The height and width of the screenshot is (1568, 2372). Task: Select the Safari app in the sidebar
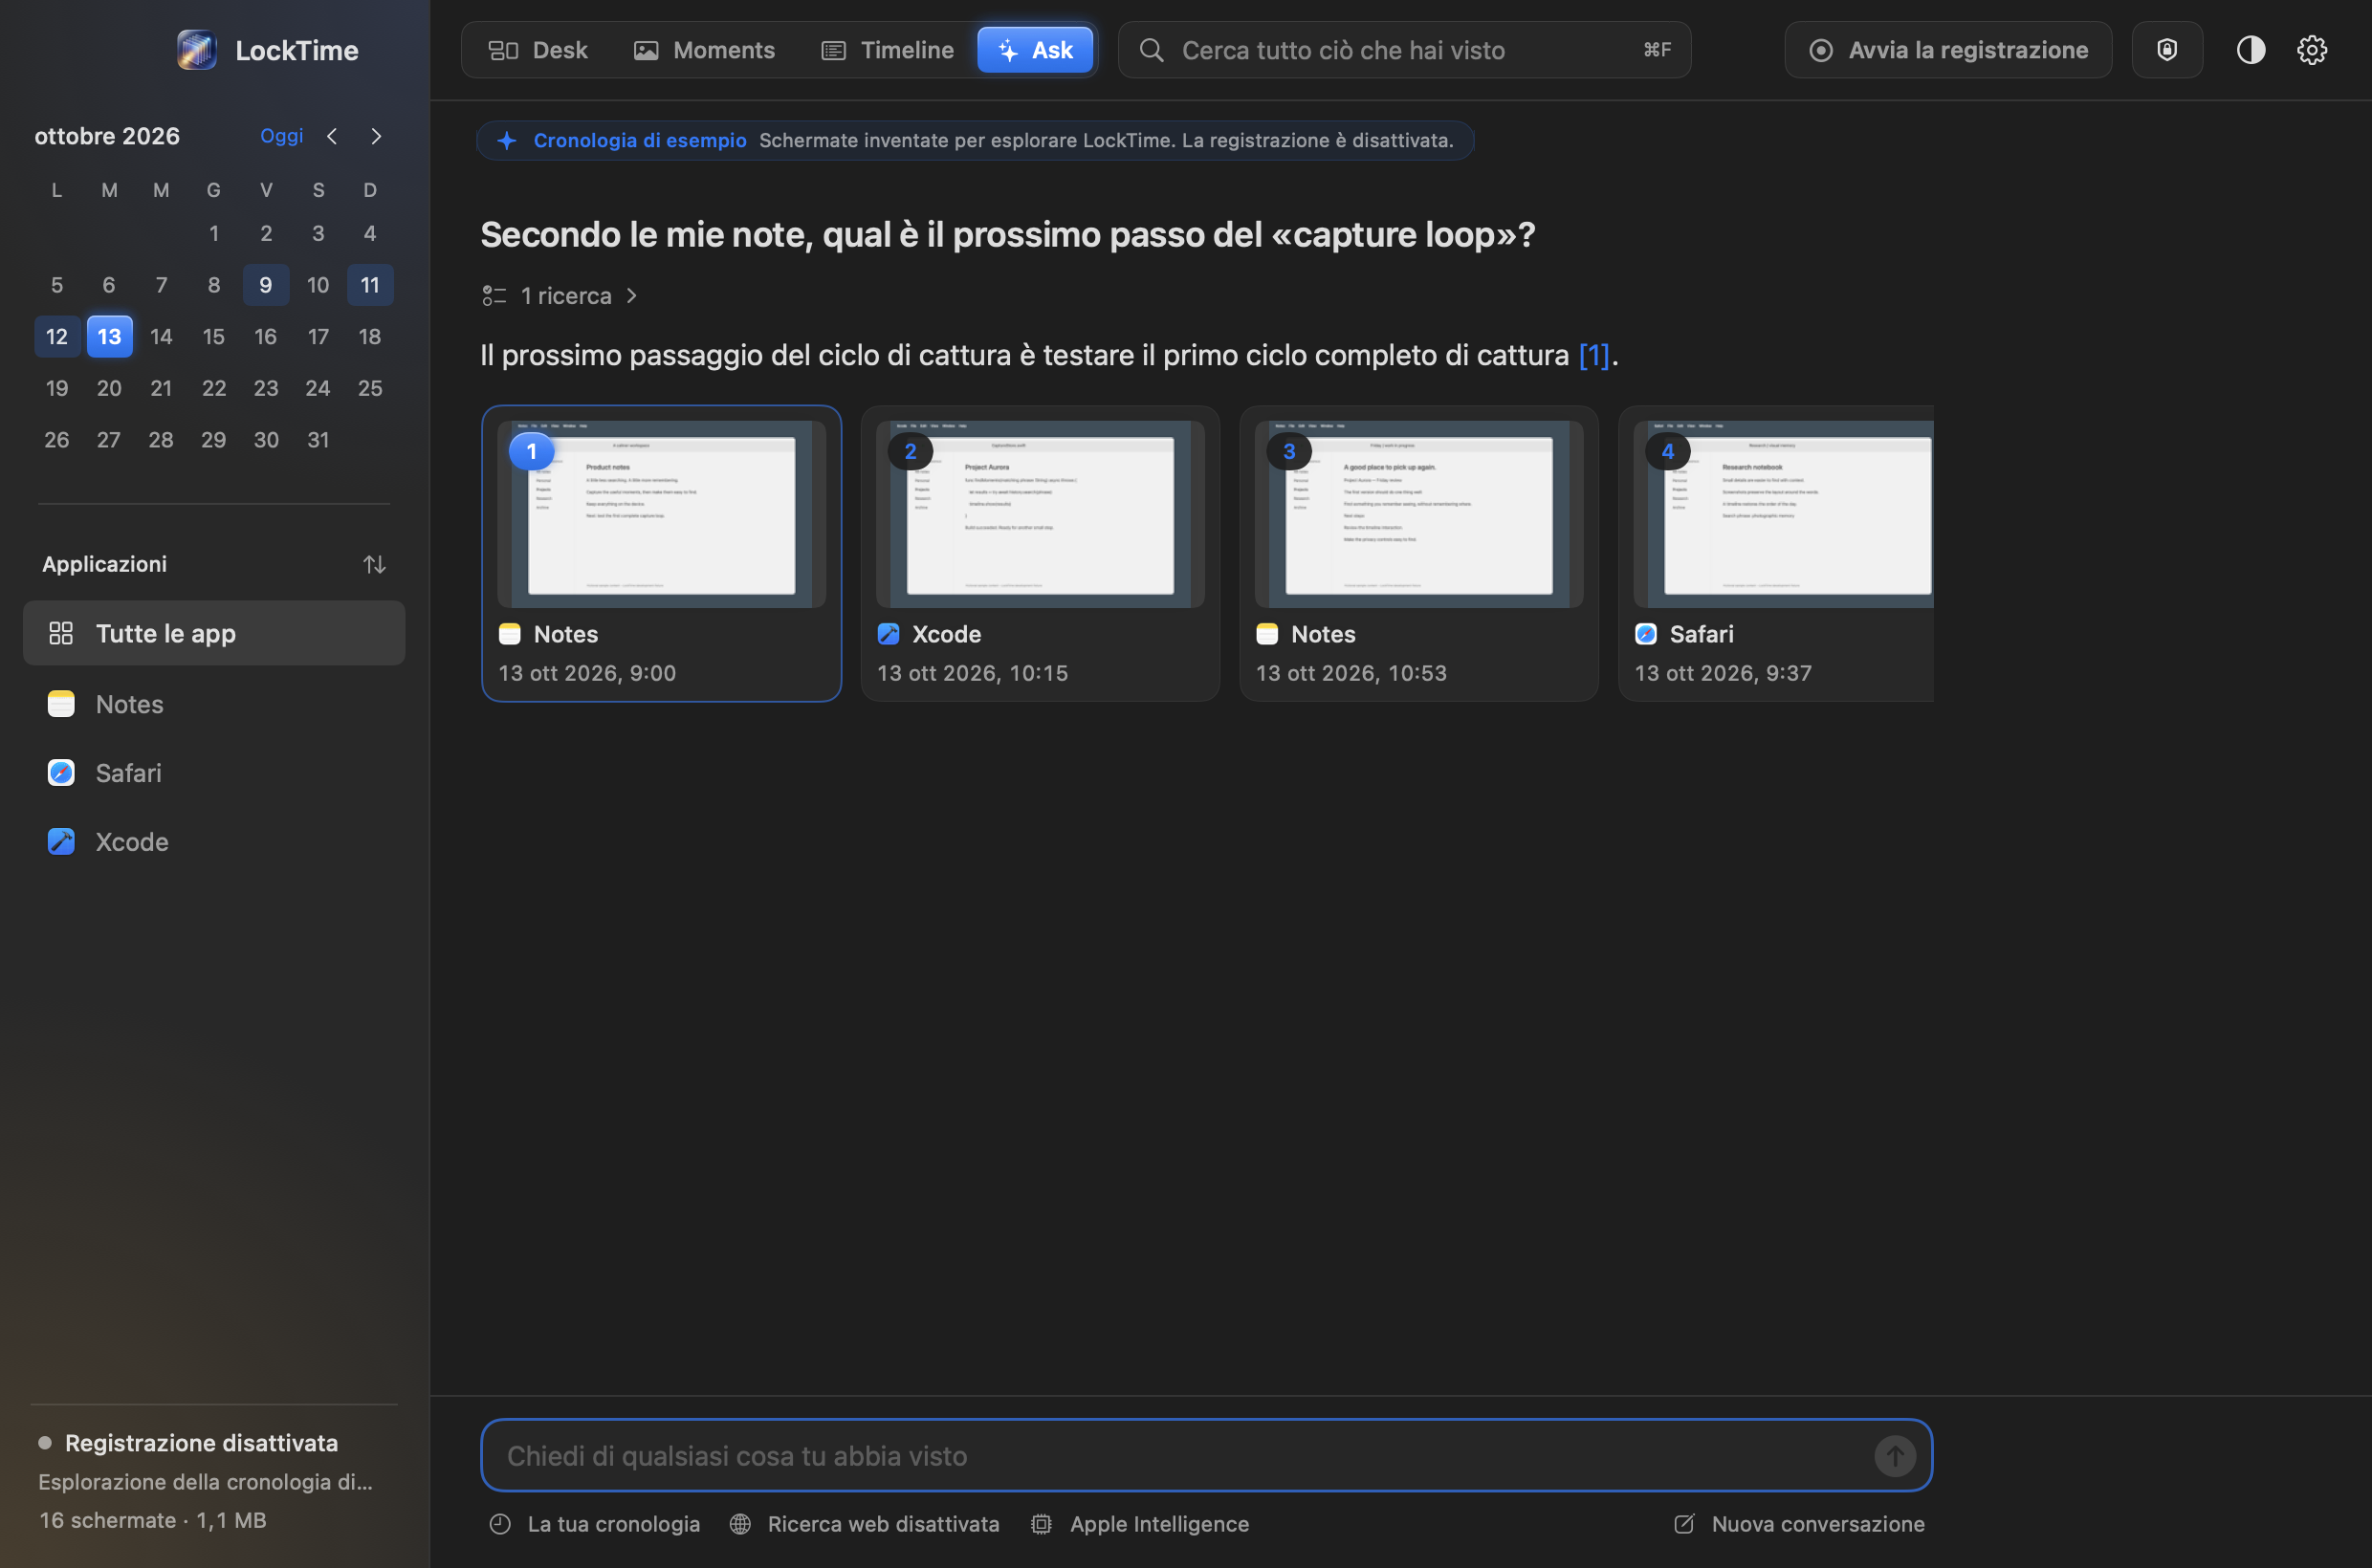(x=214, y=773)
